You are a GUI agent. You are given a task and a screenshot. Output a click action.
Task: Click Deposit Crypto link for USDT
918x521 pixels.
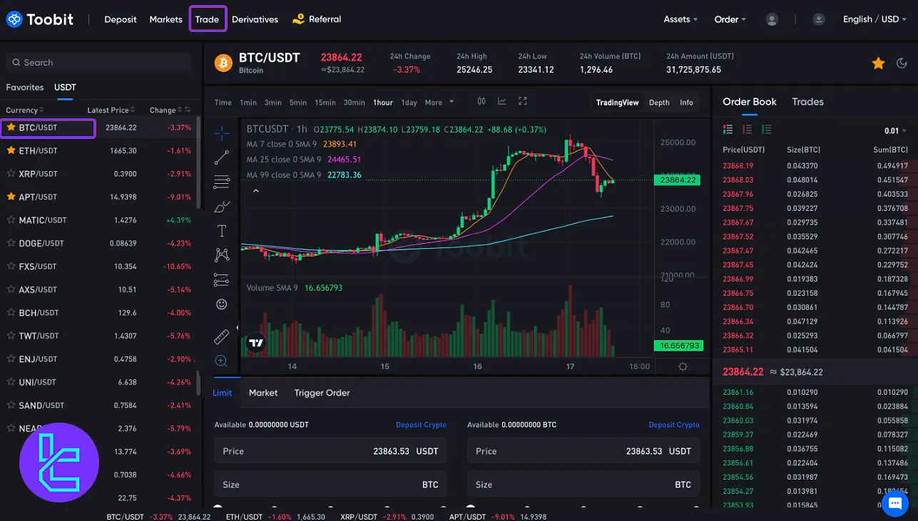tap(421, 425)
